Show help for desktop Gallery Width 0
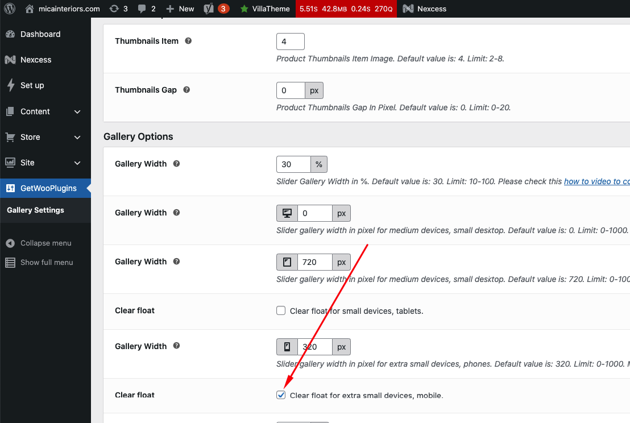This screenshot has width=630, height=423. [176, 213]
